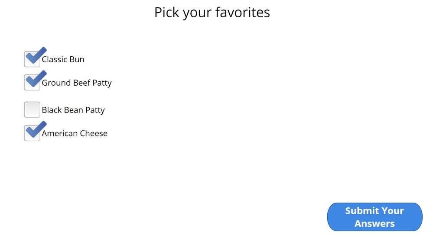
Task: Click the "Black Bean Patty" label text
Action: click(x=73, y=110)
